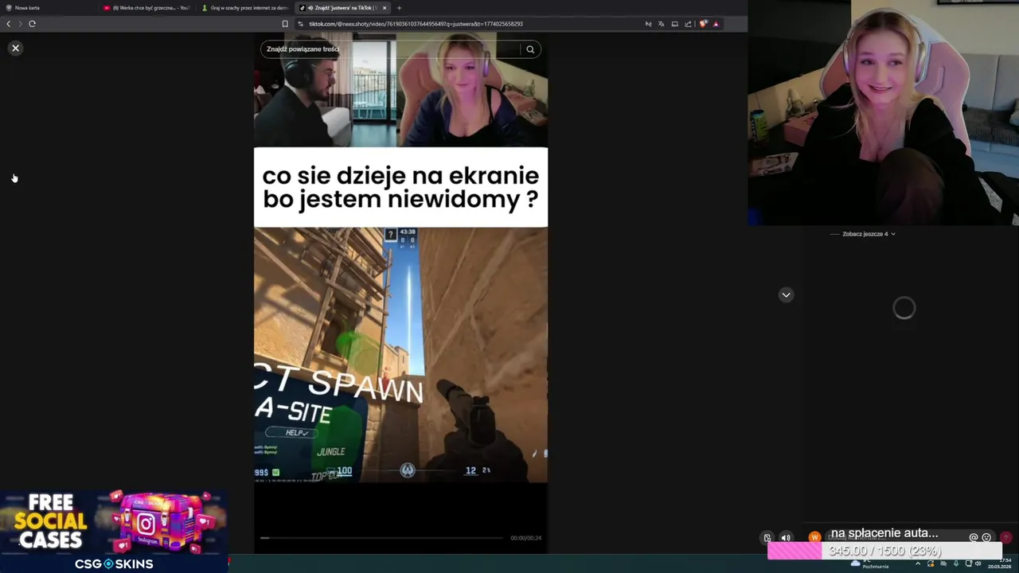
Task: Click the icon left of the video speaker button
Action: pyautogui.click(x=767, y=538)
